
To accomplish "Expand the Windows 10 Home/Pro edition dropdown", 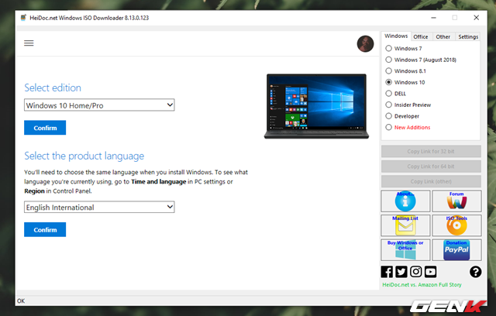I will (x=99, y=105).
